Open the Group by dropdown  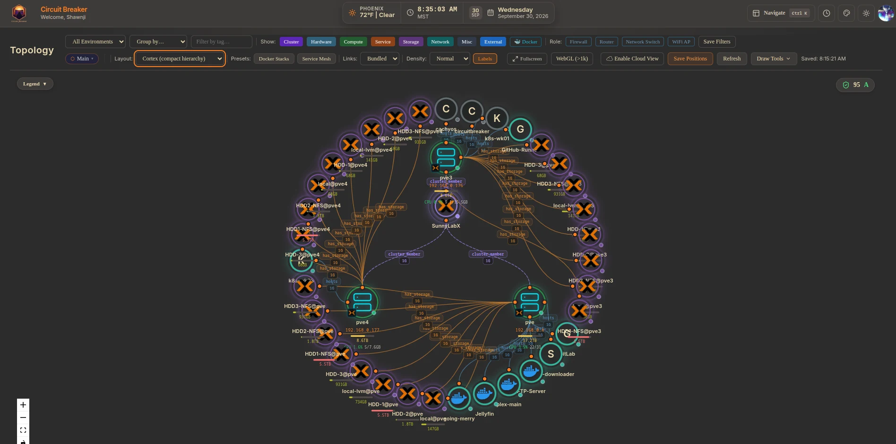pos(158,42)
